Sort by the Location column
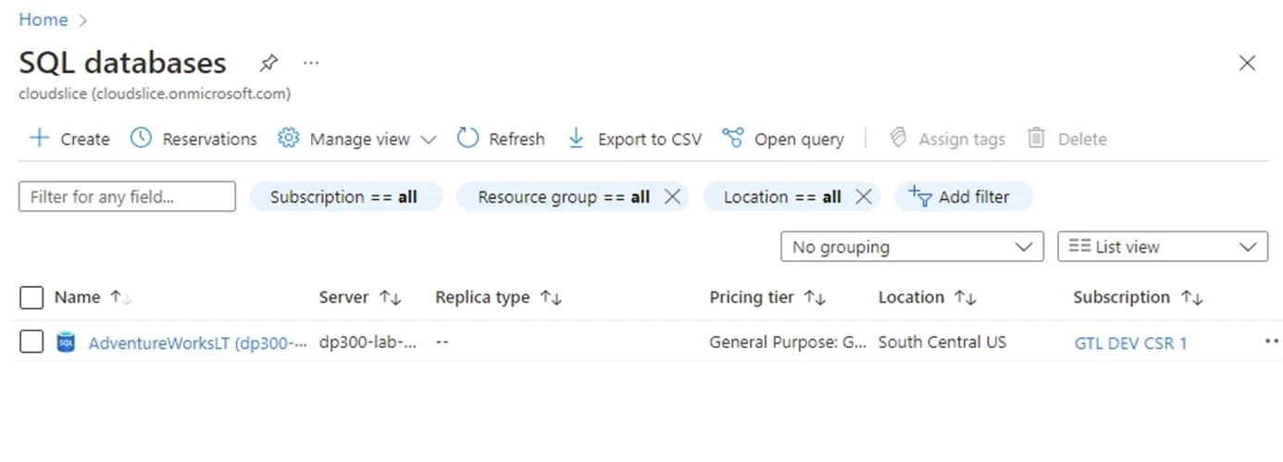Viewport: 1283px width, 462px height. point(928,297)
